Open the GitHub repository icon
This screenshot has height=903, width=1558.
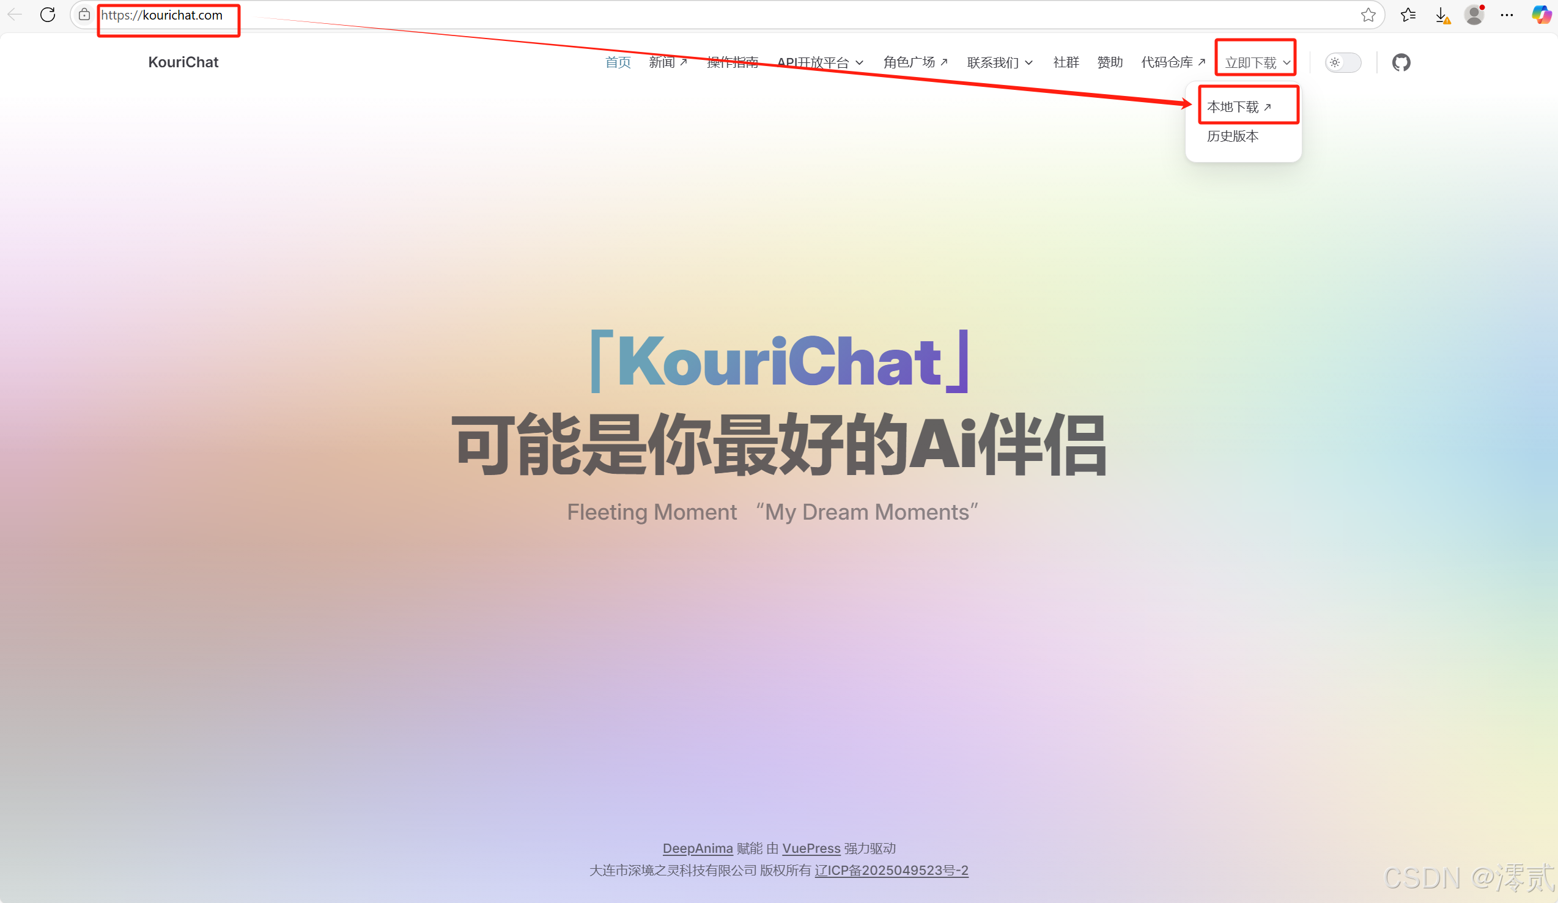1401,62
